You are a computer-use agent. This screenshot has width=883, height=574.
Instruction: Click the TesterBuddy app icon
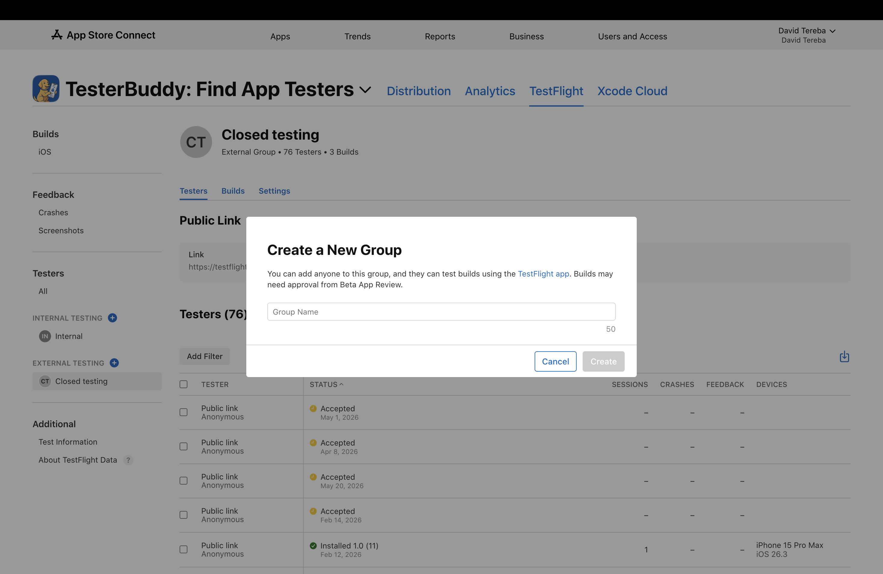point(46,89)
